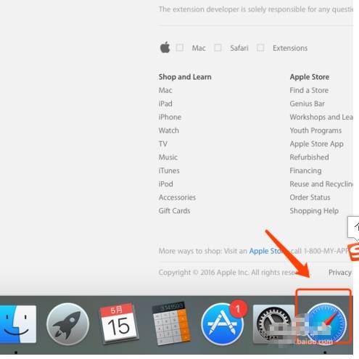Open the Calendar app showing 15
The image size is (359, 359).
[x=118, y=323]
